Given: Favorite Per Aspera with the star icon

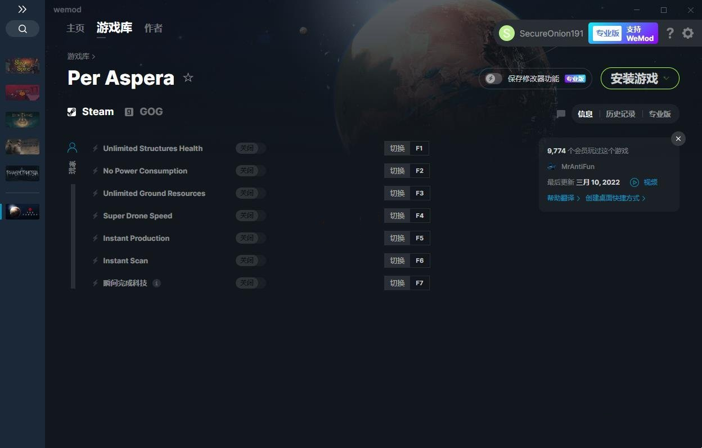Looking at the screenshot, I should (188, 78).
